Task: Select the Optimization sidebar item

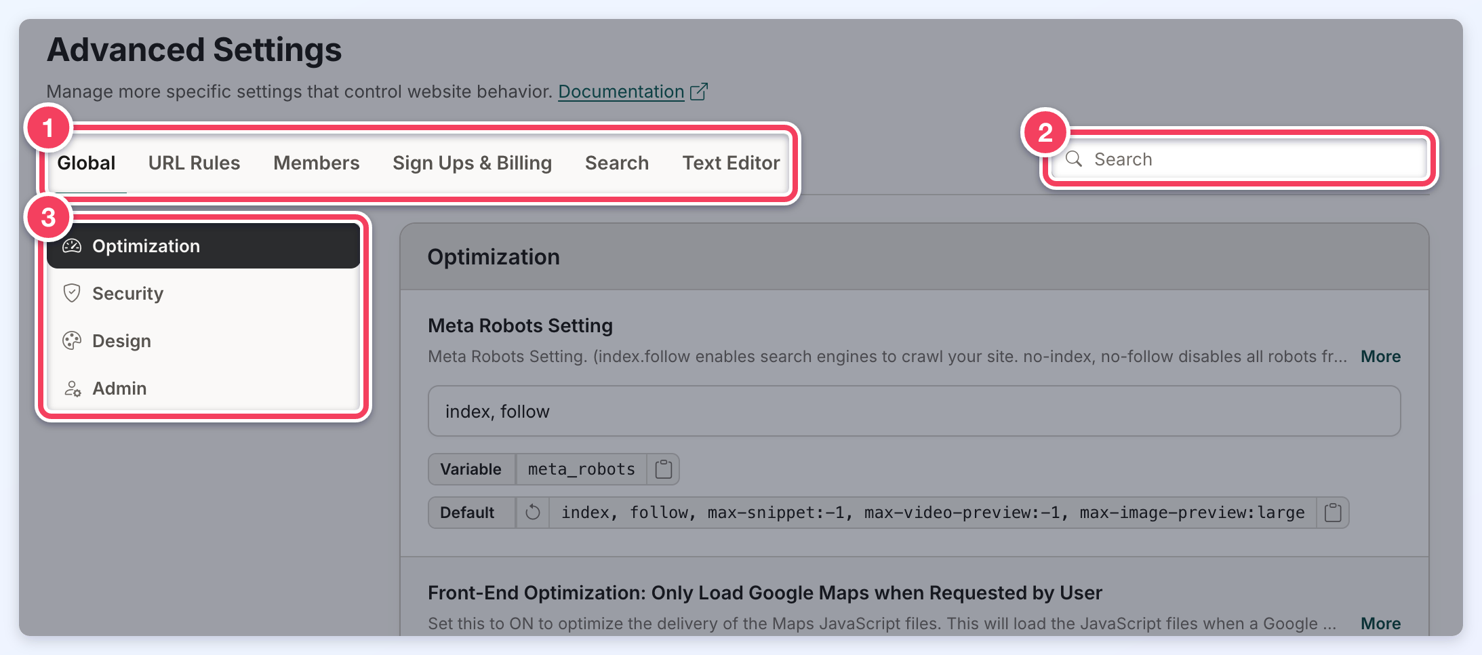Action: 203,246
